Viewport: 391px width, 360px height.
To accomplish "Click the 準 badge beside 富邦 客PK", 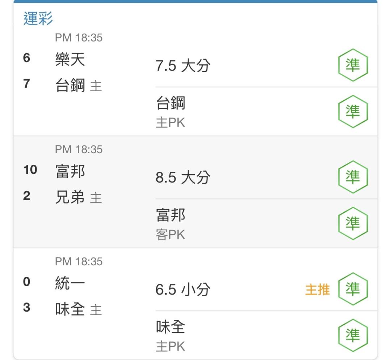I will pyautogui.click(x=353, y=223).
